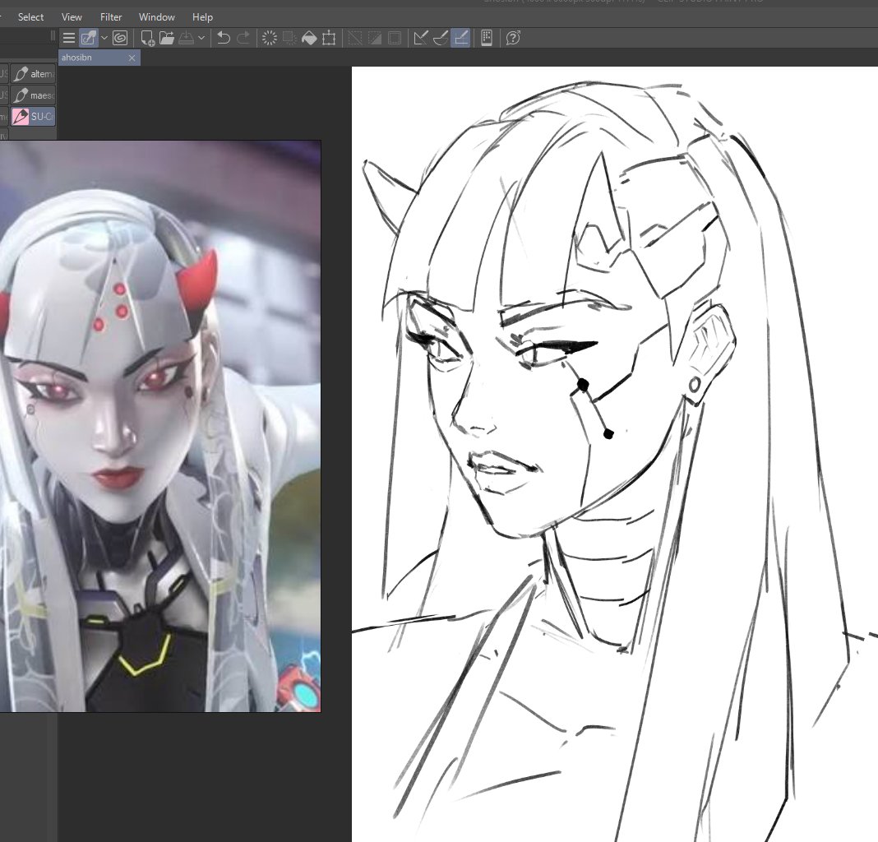Click the Scale/Rotate transform icon

coord(329,38)
